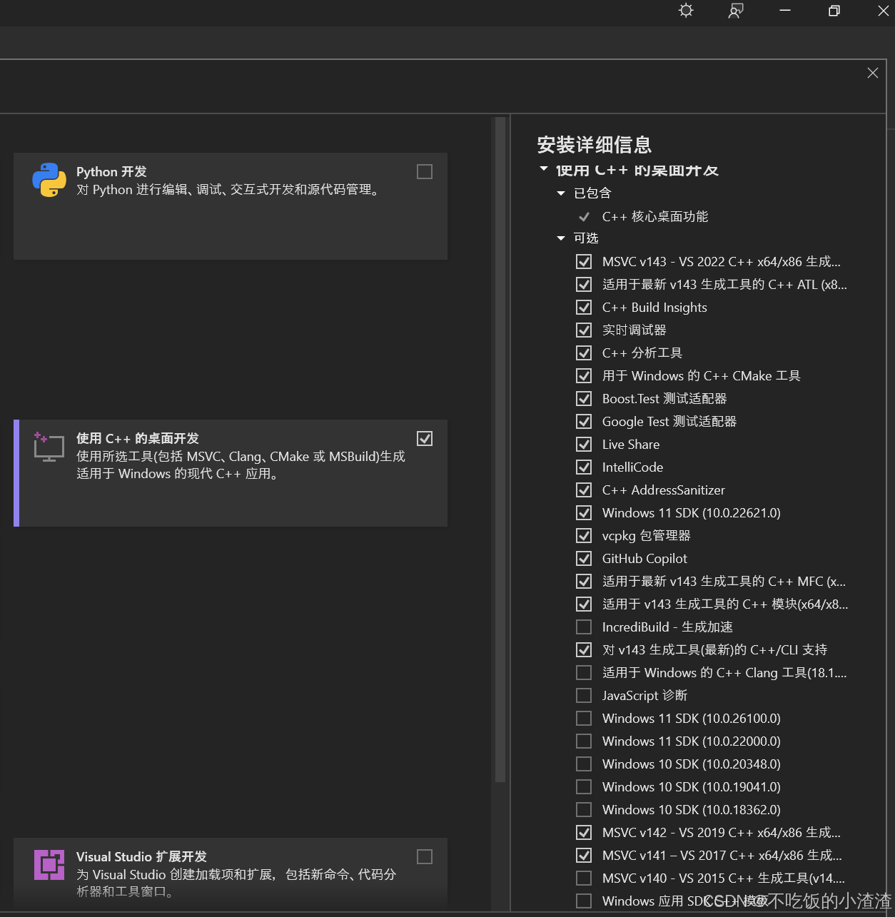This screenshot has height=917, width=895.
Task: Check Windows 10 SDK (10.0.19041.0)
Action: 583,786
